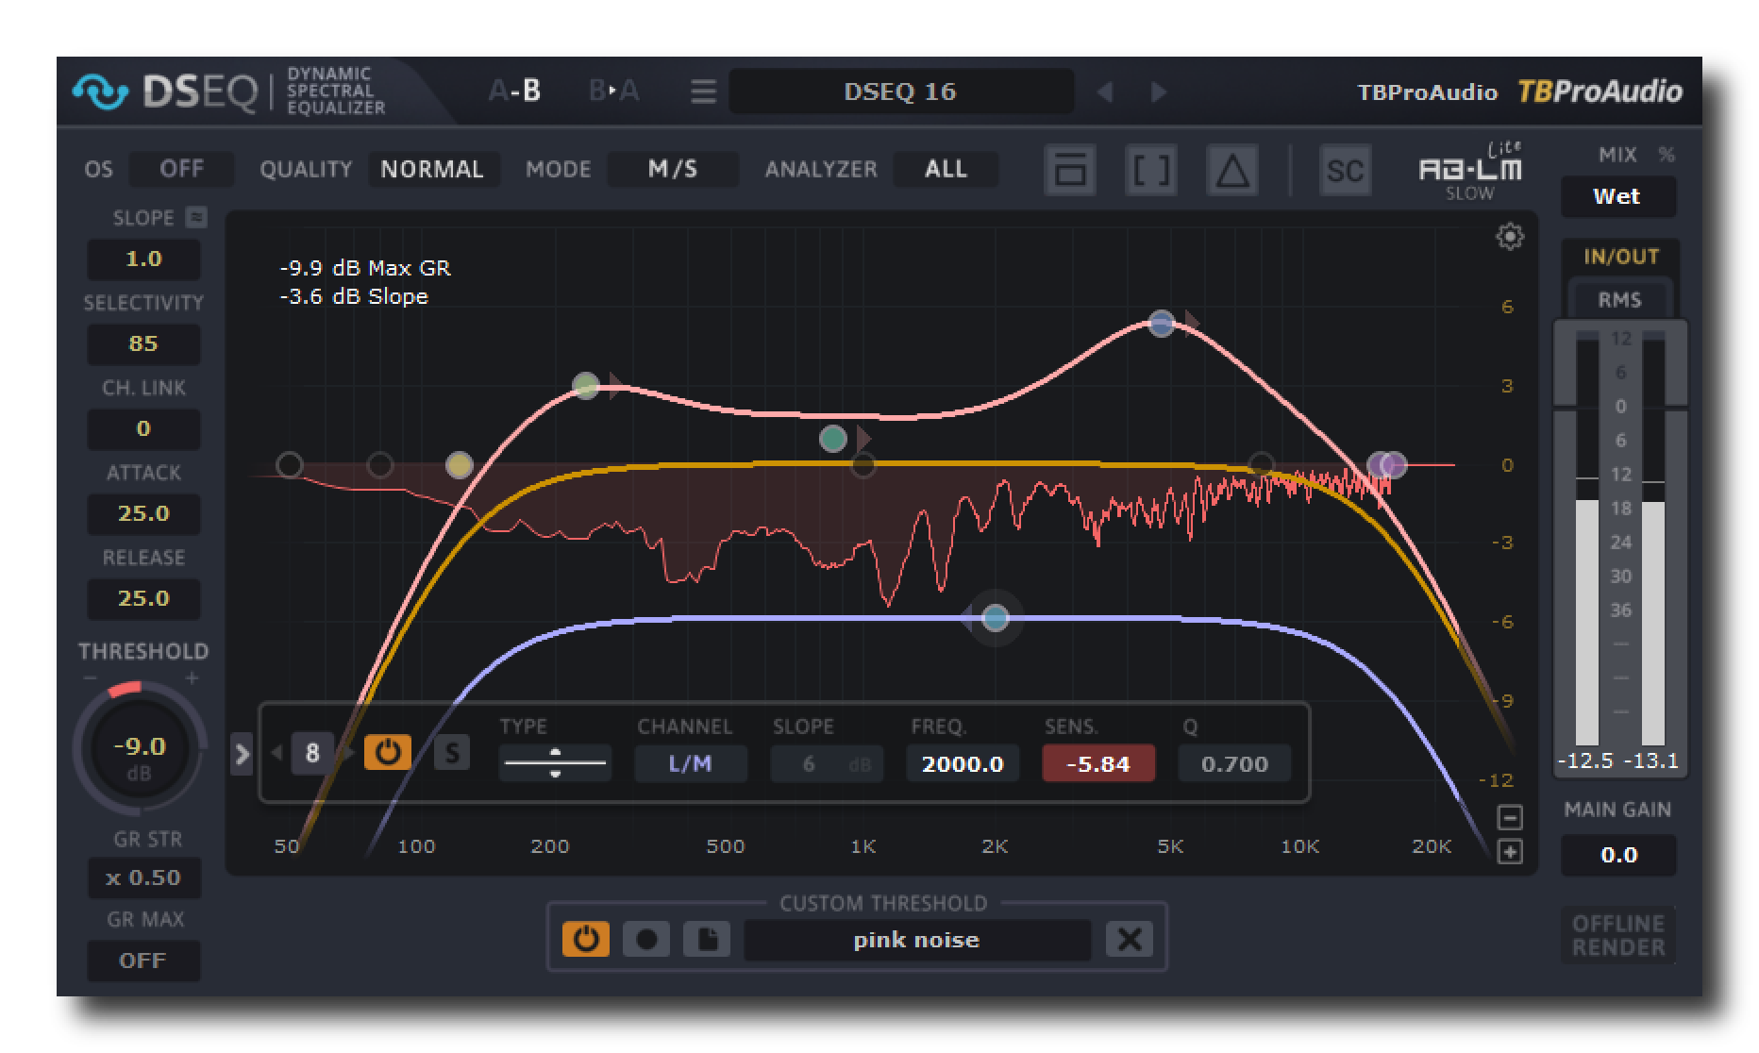The width and height of the screenshot is (1759, 1053).
Task: Click the AB-LM Lite logo
Action: [x=1470, y=170]
